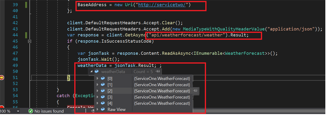Remove the breakpoint on line 51
The image size is (327, 115).
2,78
